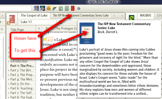Open the blue shortcut icon second in toolbar
162x99 pixels.
pos(43,8)
